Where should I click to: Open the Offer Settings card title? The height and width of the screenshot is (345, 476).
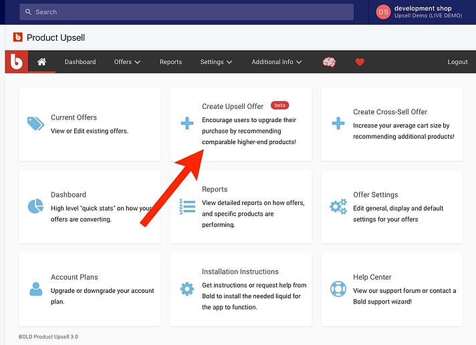point(376,195)
